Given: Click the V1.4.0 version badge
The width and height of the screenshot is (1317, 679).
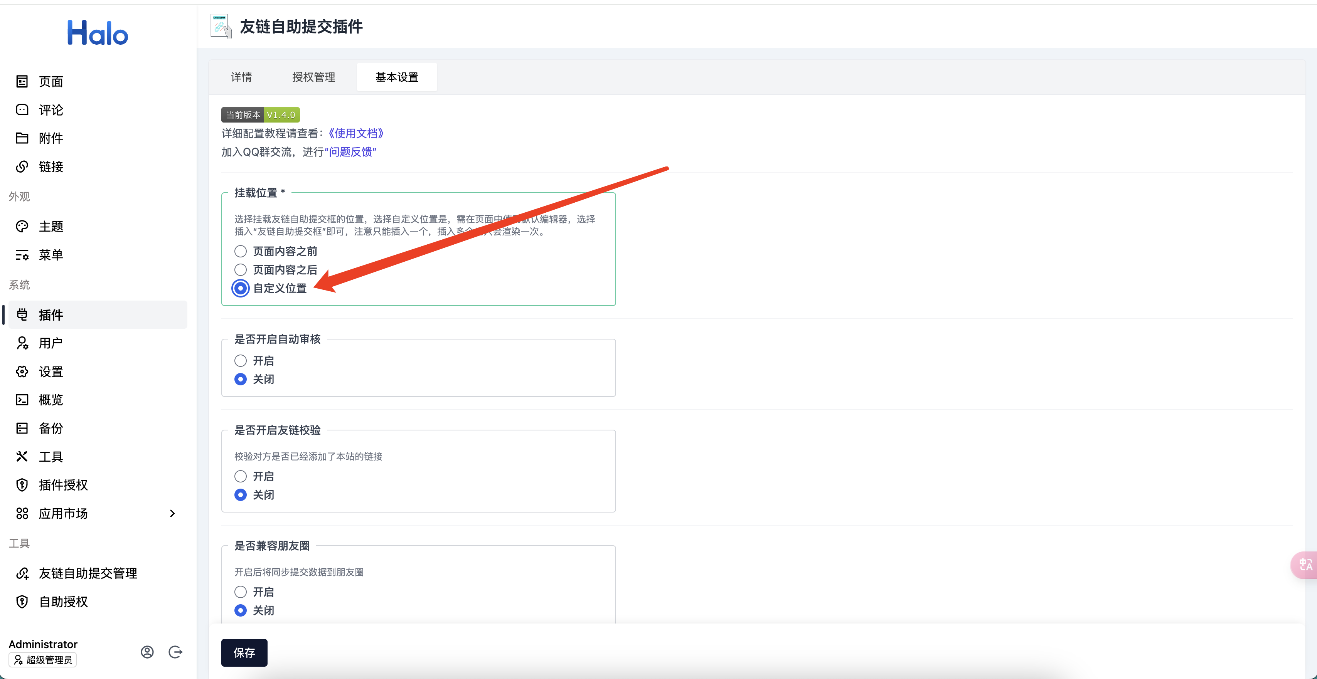Looking at the screenshot, I should [281, 114].
